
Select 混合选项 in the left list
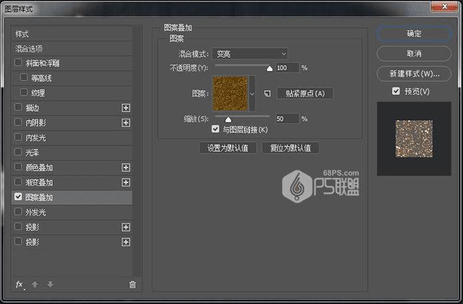(72, 48)
